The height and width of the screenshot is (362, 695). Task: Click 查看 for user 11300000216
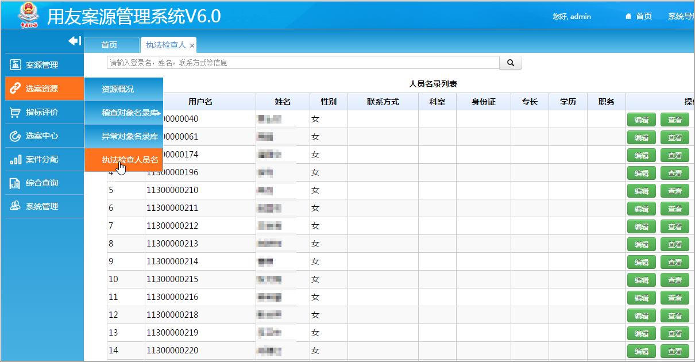675,298
